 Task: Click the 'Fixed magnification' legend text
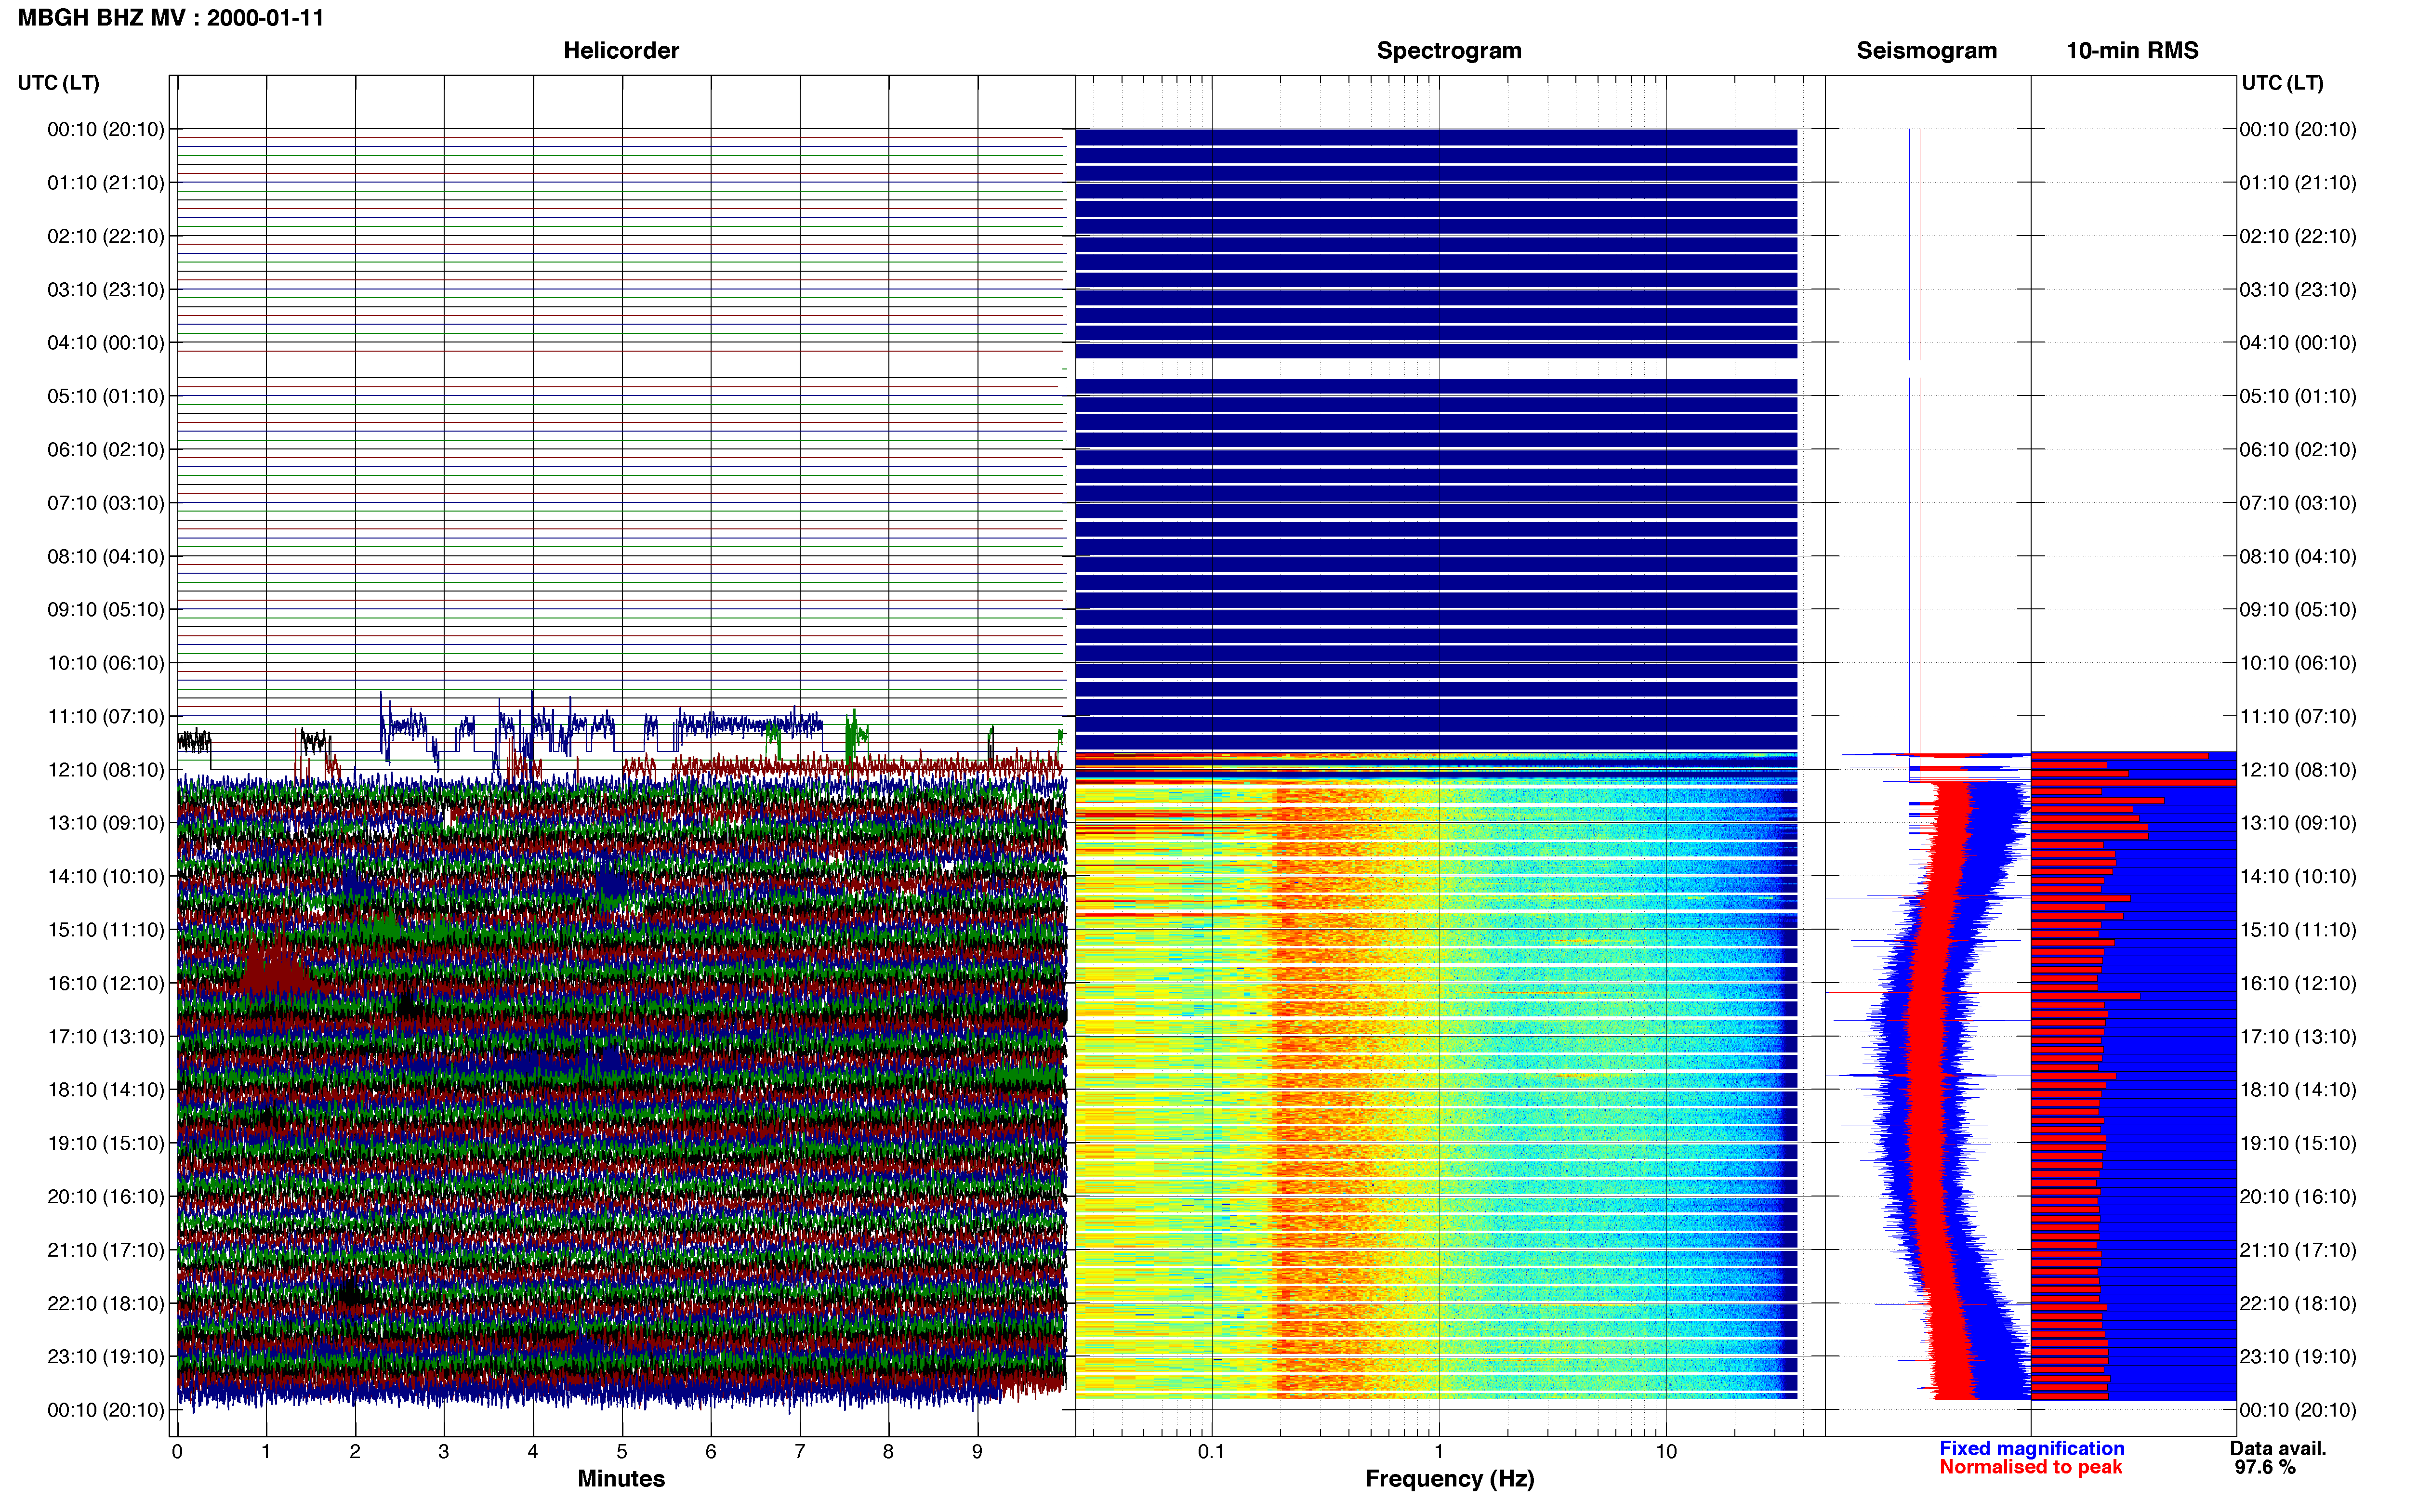coord(2031,1448)
